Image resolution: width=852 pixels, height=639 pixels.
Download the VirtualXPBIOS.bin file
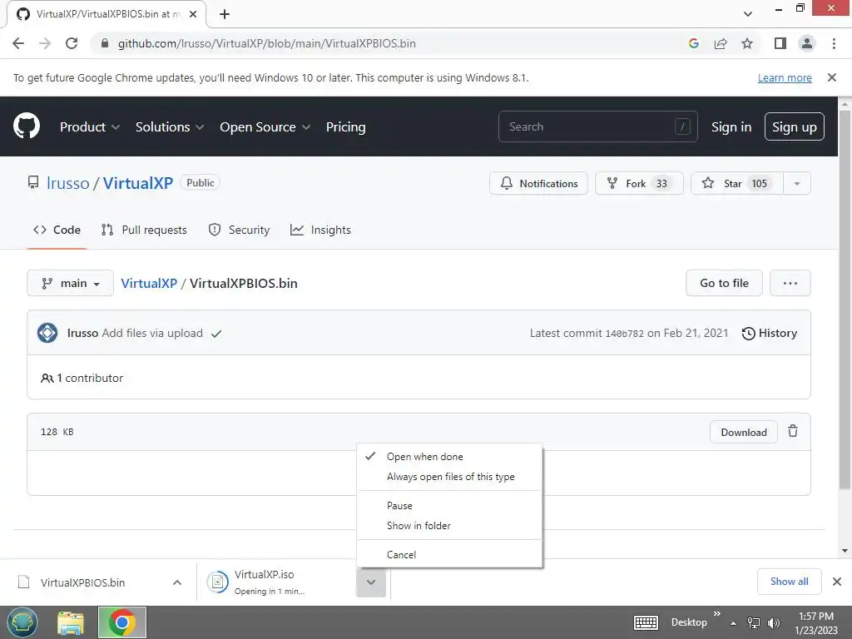pyautogui.click(x=743, y=432)
